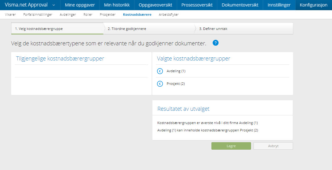Screen dimensions: 332x170
Task: Click the Tilgjengelige kostnadsbærergrupper heading
Action: point(60,59)
